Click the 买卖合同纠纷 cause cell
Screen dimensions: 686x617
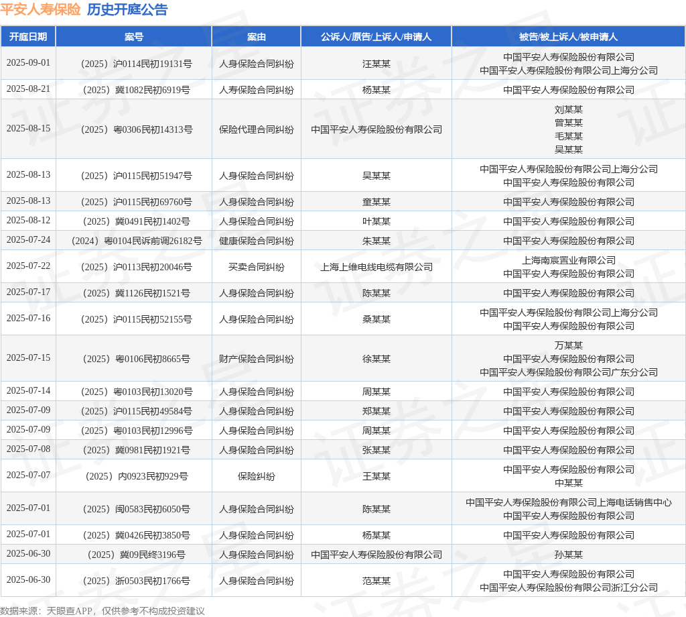(257, 267)
